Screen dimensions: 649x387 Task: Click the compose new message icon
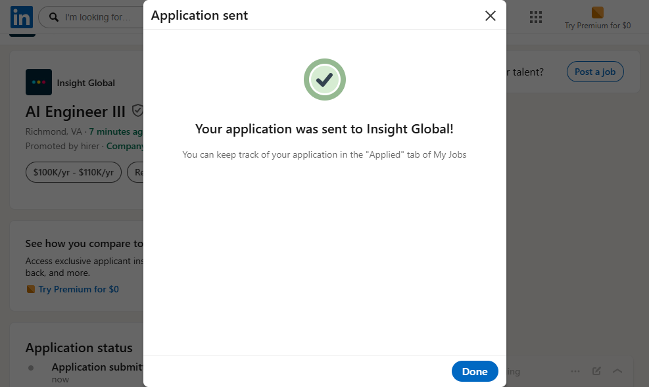click(x=596, y=371)
